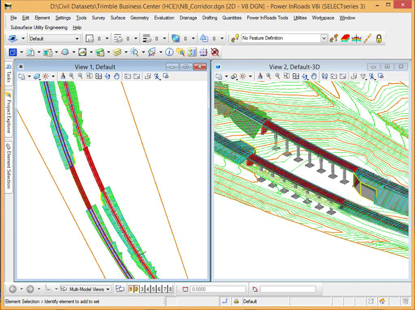
Task: Open the Geometry menu
Action: point(139,18)
